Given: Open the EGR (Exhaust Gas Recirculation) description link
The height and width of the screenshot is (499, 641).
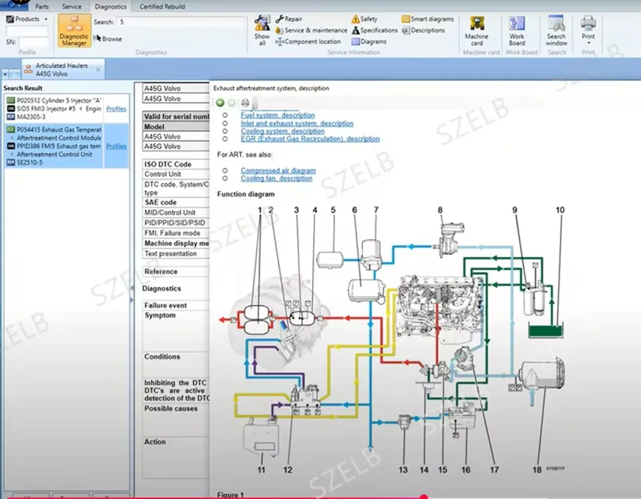Looking at the screenshot, I should [x=310, y=139].
